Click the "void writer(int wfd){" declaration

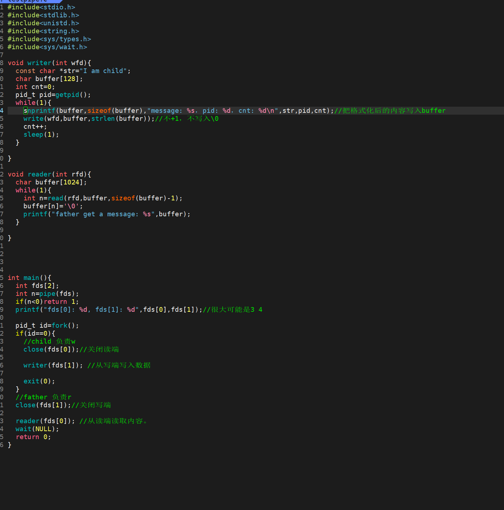49,63
